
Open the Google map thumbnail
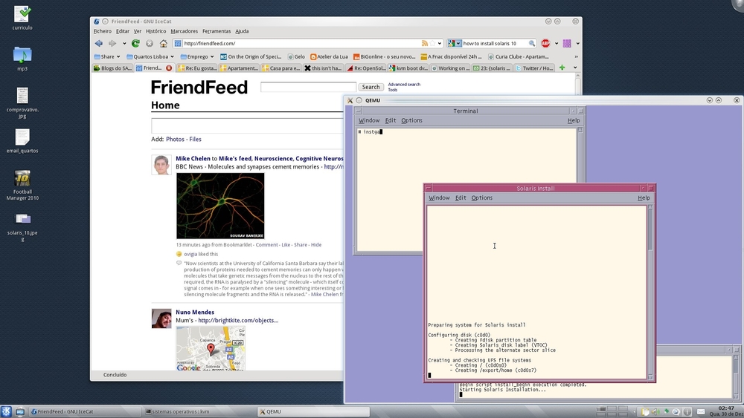211,348
